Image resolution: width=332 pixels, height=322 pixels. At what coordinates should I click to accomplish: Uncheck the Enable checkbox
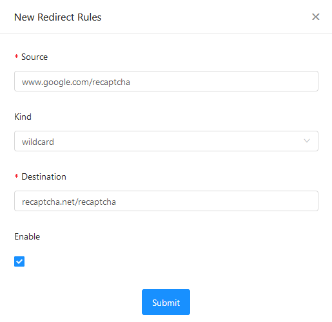[x=19, y=261]
